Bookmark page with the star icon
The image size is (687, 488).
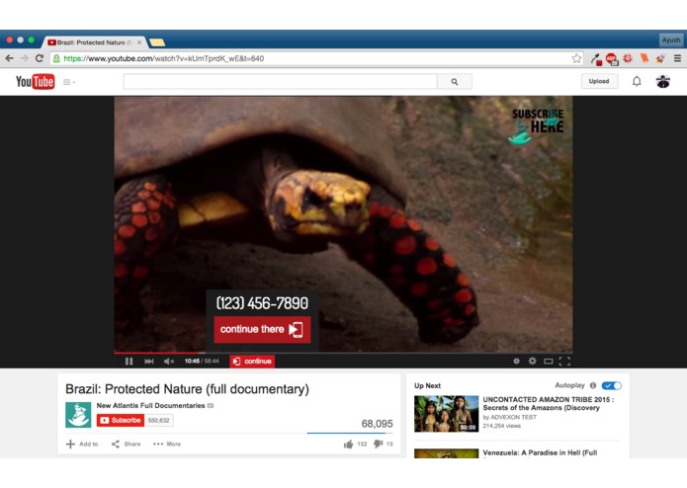coord(576,58)
